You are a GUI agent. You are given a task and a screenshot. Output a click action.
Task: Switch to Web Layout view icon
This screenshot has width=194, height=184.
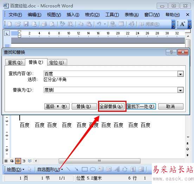click(12, 161)
